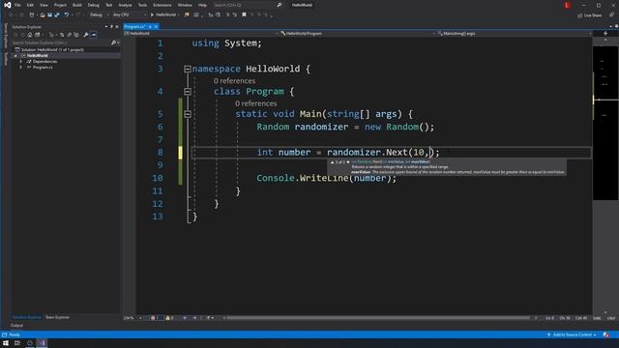Click the yellow warning count indicator

(x=170, y=318)
